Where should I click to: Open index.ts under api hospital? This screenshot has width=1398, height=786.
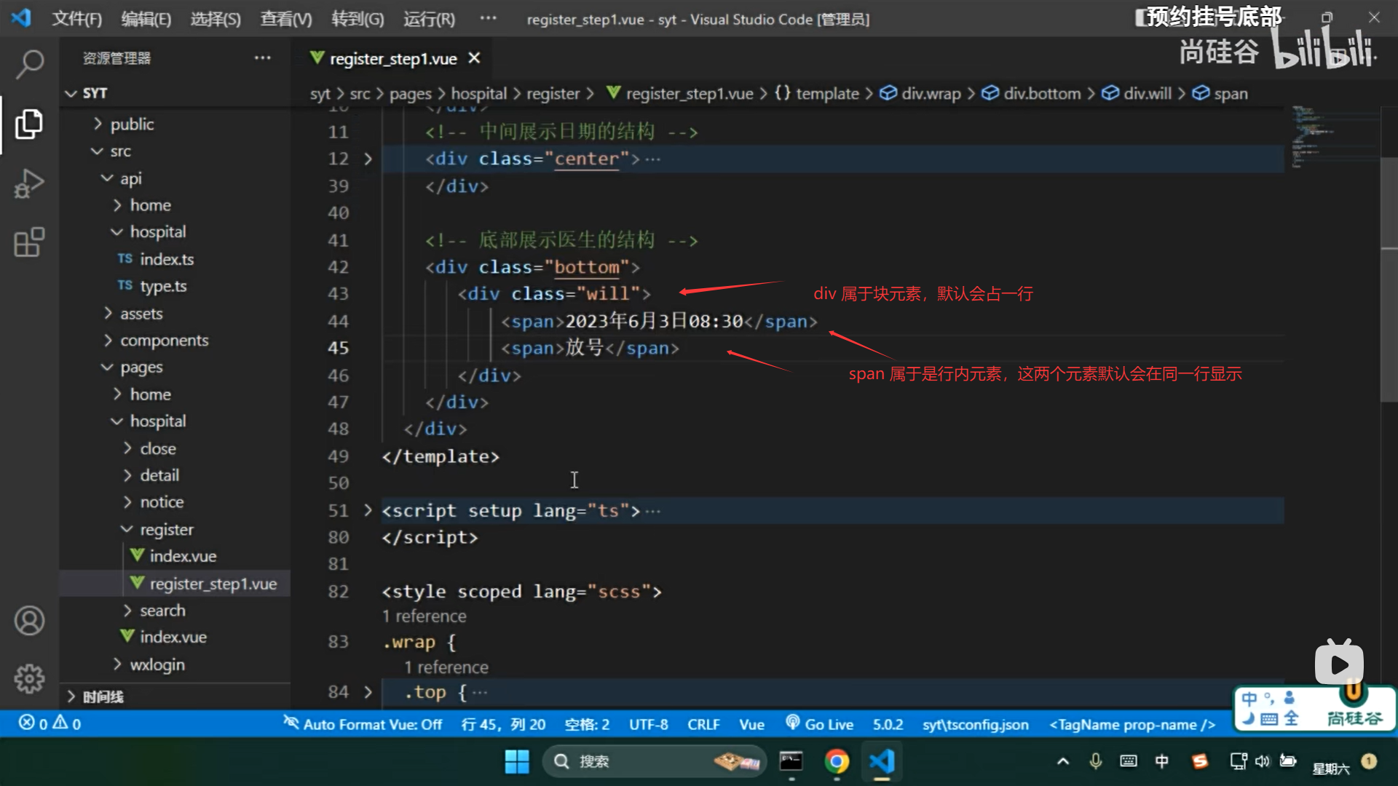point(167,259)
